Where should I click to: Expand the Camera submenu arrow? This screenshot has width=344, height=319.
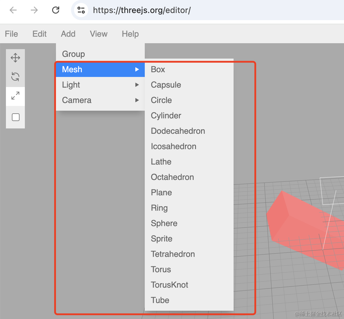pyautogui.click(x=137, y=100)
